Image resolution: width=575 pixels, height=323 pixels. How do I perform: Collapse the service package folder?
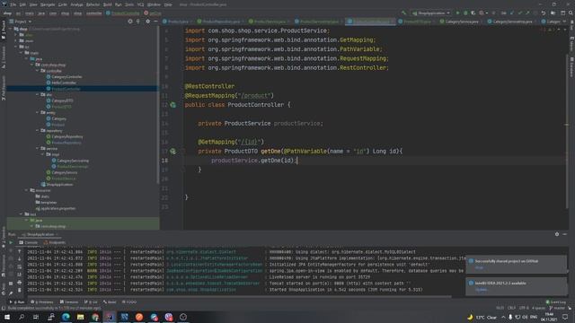[x=38, y=148]
